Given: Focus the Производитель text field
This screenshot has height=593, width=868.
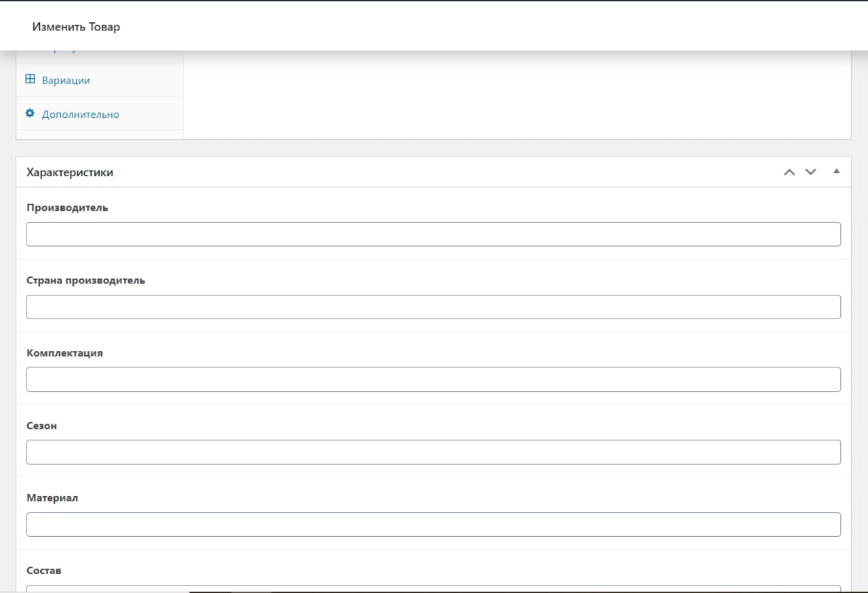Looking at the screenshot, I should pyautogui.click(x=433, y=234).
